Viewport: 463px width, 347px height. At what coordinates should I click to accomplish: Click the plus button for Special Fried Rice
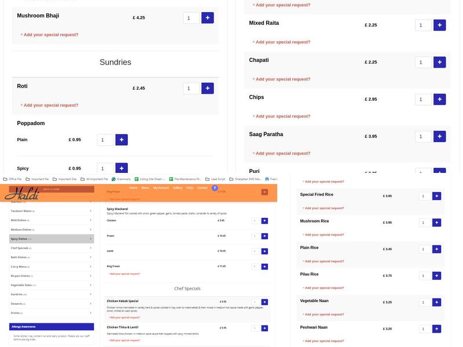436,196
